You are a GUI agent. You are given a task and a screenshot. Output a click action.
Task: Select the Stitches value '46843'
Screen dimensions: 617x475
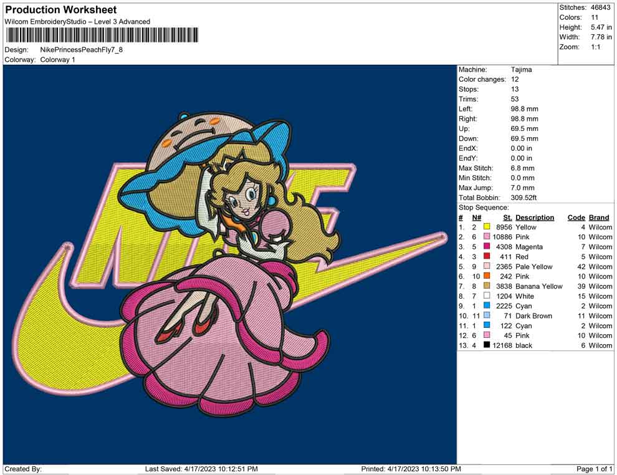[600, 7]
